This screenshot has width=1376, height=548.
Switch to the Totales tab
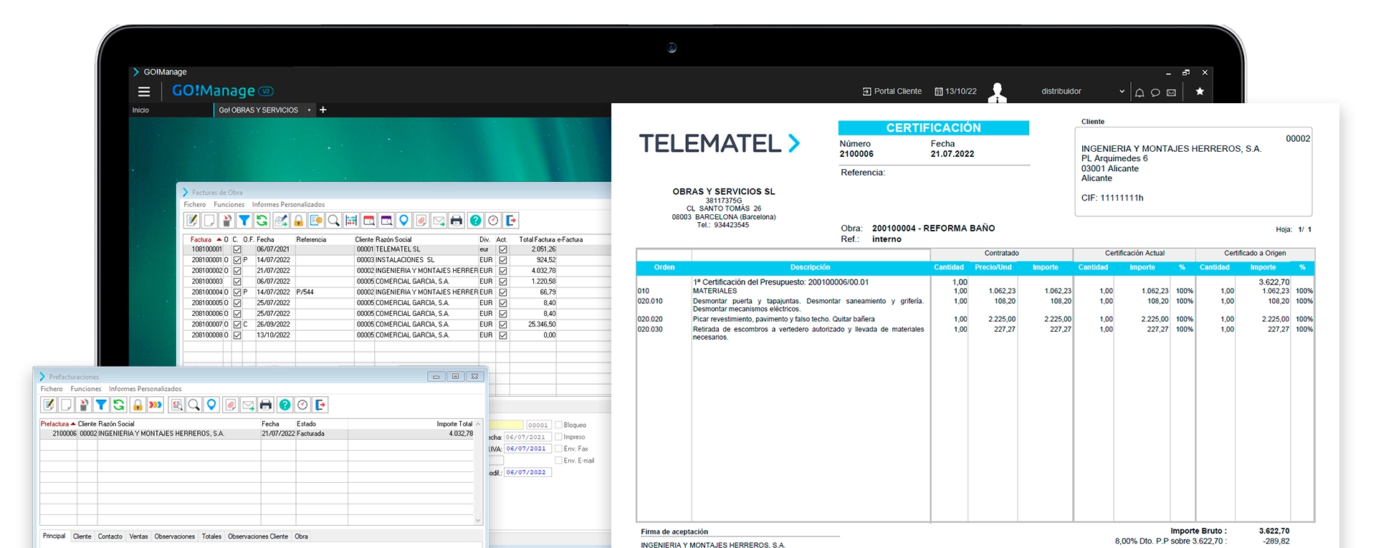(211, 537)
